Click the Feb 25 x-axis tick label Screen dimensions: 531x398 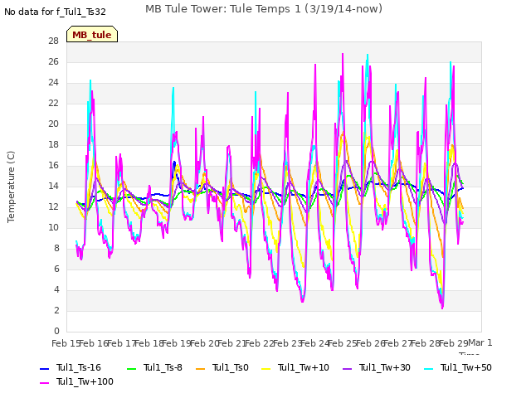[x=343, y=343]
